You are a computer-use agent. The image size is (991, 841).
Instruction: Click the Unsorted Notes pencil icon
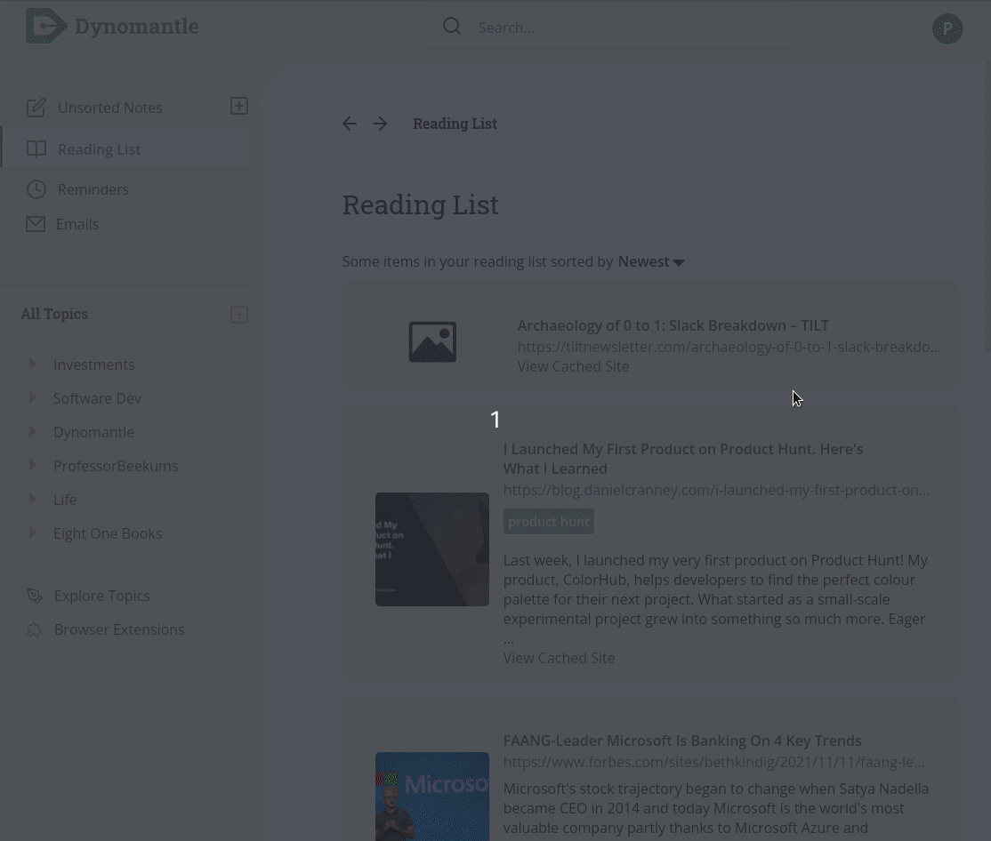(36, 108)
